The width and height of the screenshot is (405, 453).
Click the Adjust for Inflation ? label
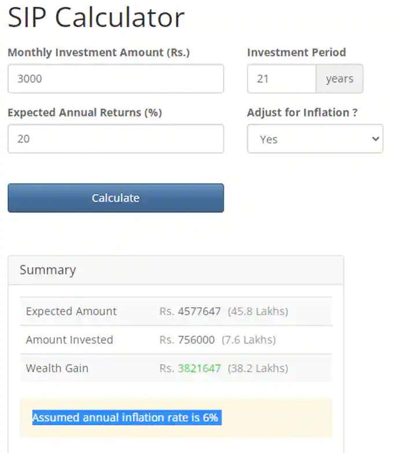303,113
